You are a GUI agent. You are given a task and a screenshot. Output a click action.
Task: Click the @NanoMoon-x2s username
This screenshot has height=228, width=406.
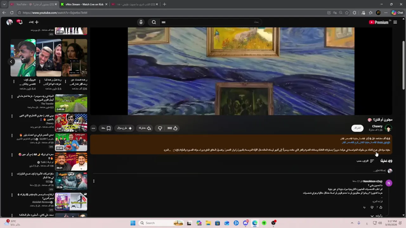coord(373,181)
